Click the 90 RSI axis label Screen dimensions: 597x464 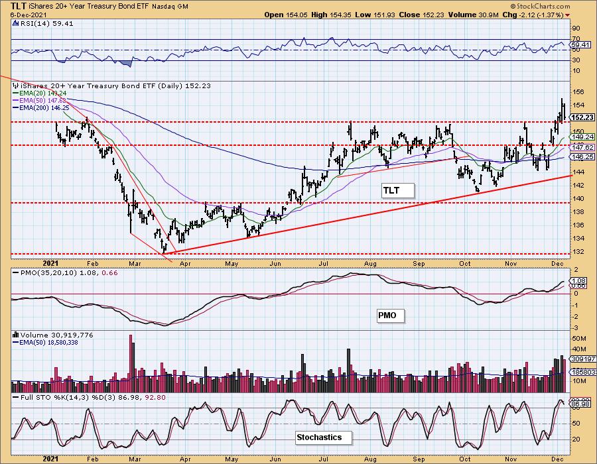[x=576, y=28]
